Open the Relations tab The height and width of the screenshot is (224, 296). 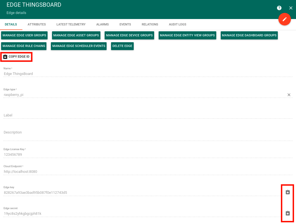150,24
